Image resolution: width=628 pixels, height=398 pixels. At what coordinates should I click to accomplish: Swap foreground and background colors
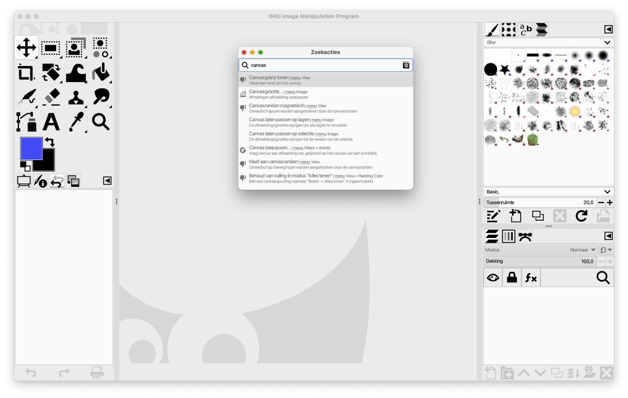(50, 142)
